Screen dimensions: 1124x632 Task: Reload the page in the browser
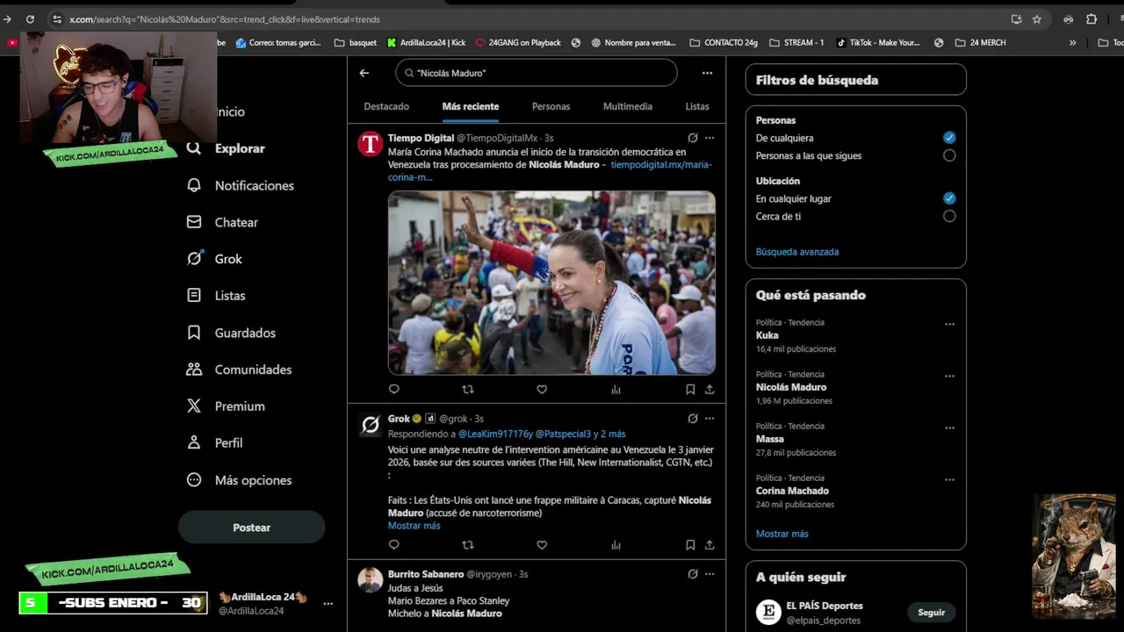coord(30,18)
